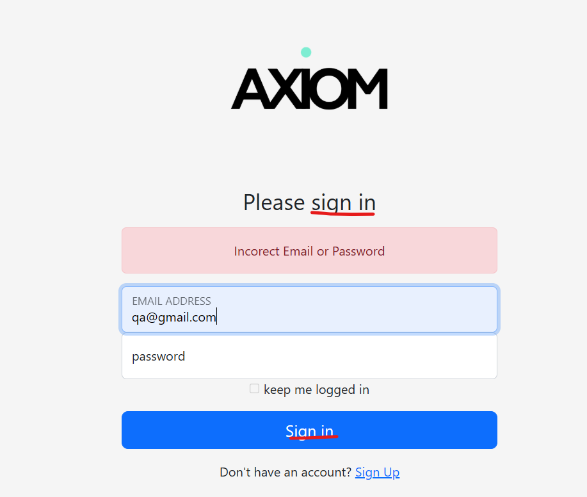The height and width of the screenshot is (497, 587).
Task: Open the Sign Up link
Action: (x=377, y=473)
